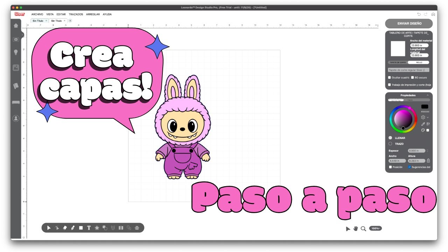Select the TAPETE DE CORTE option
Viewport: 448px width, 252px height.
[x=398, y=62]
